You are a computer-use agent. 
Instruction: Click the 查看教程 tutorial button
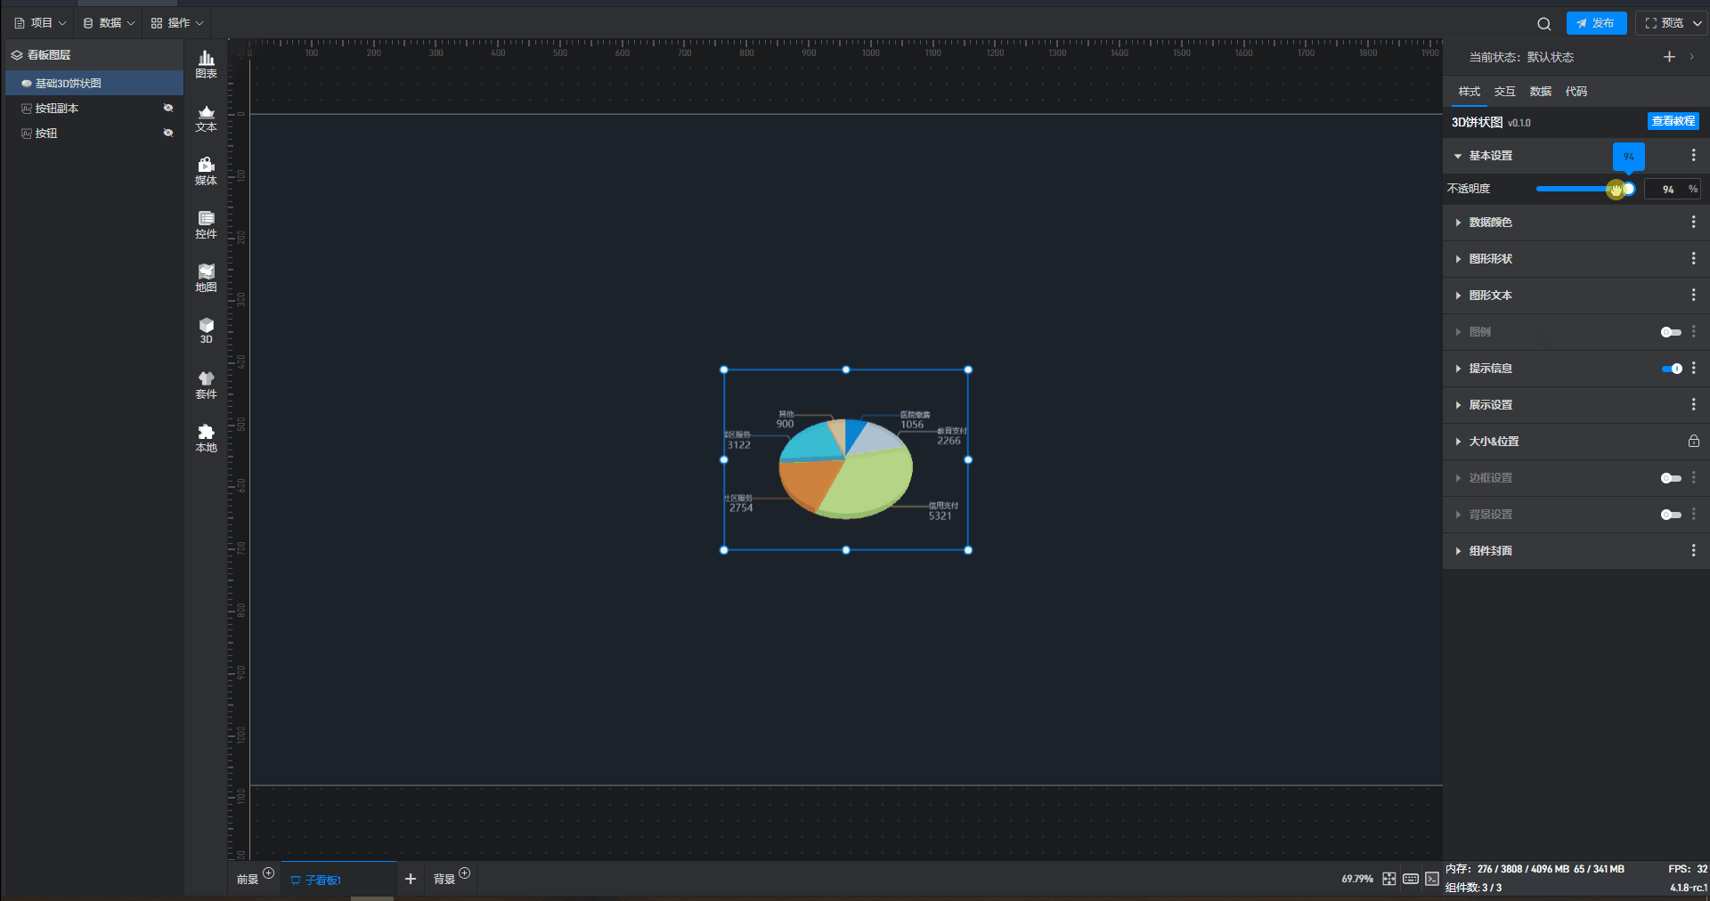(1673, 121)
